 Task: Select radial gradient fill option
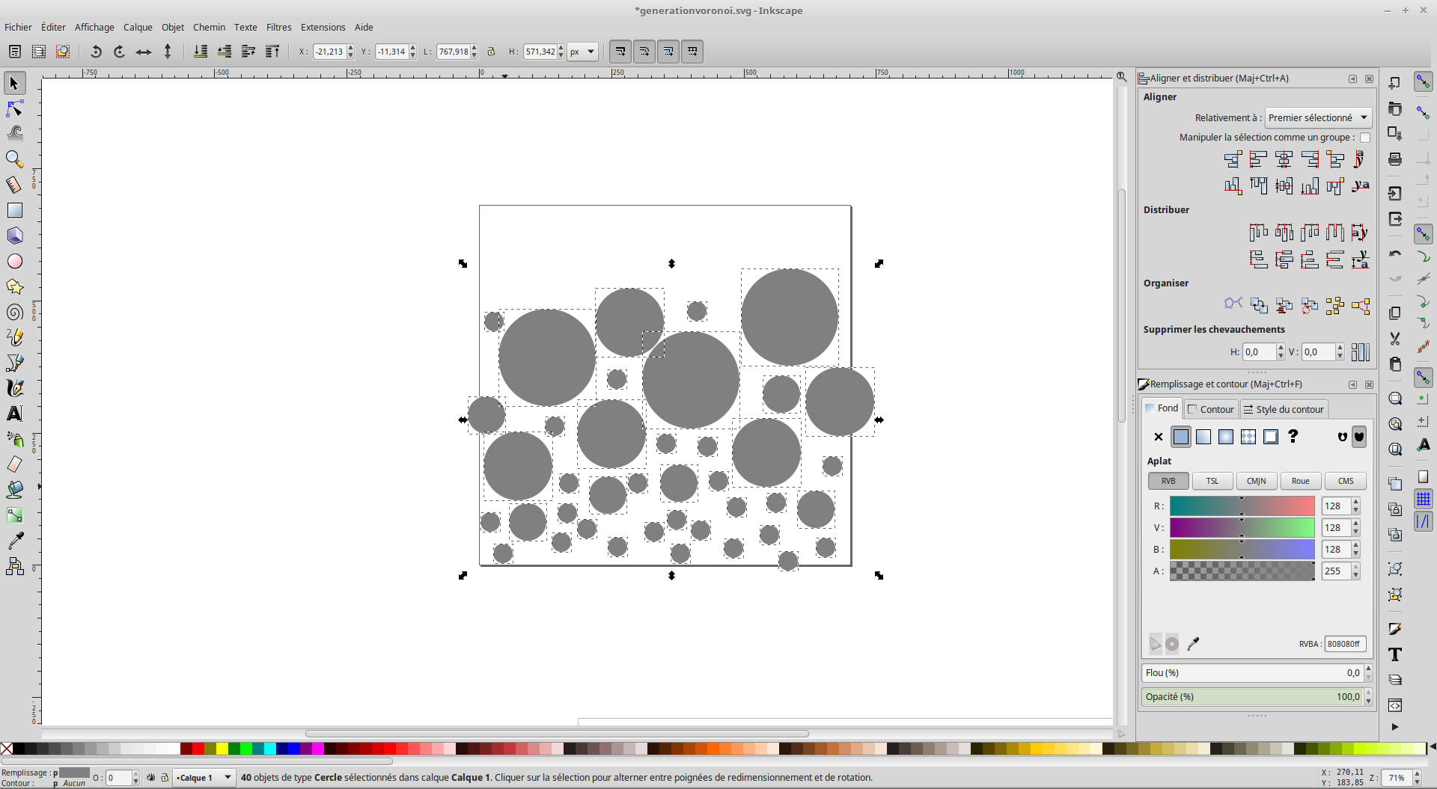tap(1226, 437)
